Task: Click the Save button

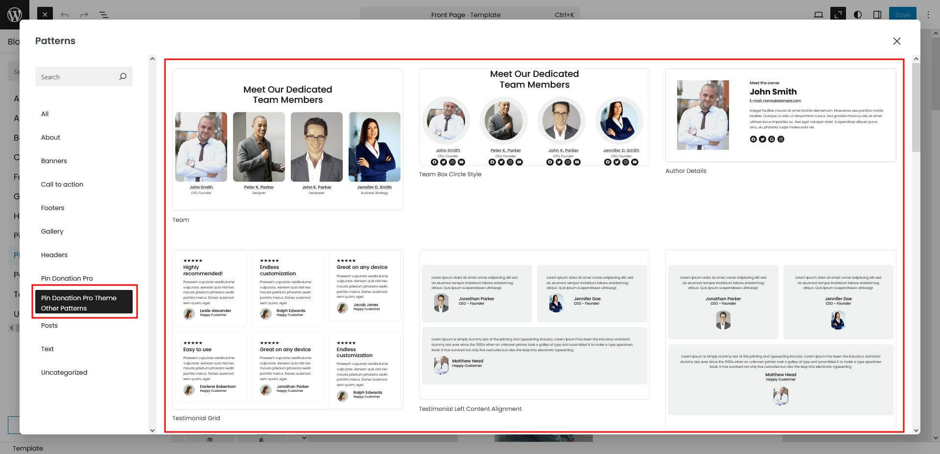Action: (x=902, y=15)
